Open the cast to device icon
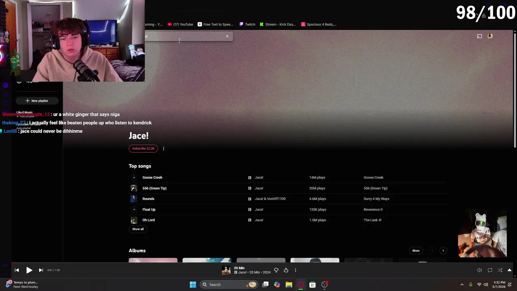The image size is (517, 291). (479, 36)
